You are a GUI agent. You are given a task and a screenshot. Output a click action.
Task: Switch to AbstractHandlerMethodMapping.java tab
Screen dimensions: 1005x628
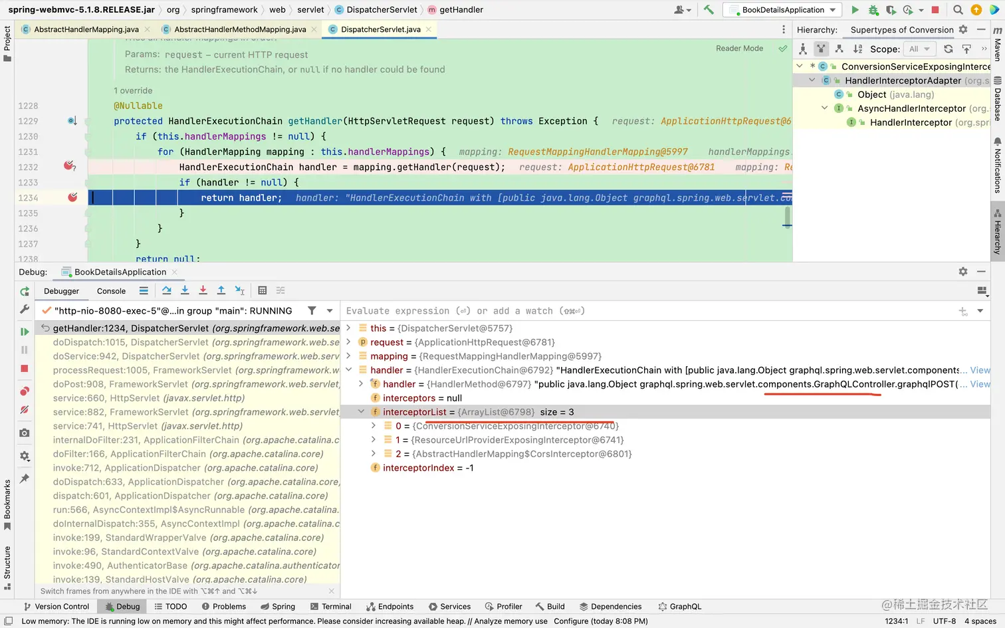[239, 29]
